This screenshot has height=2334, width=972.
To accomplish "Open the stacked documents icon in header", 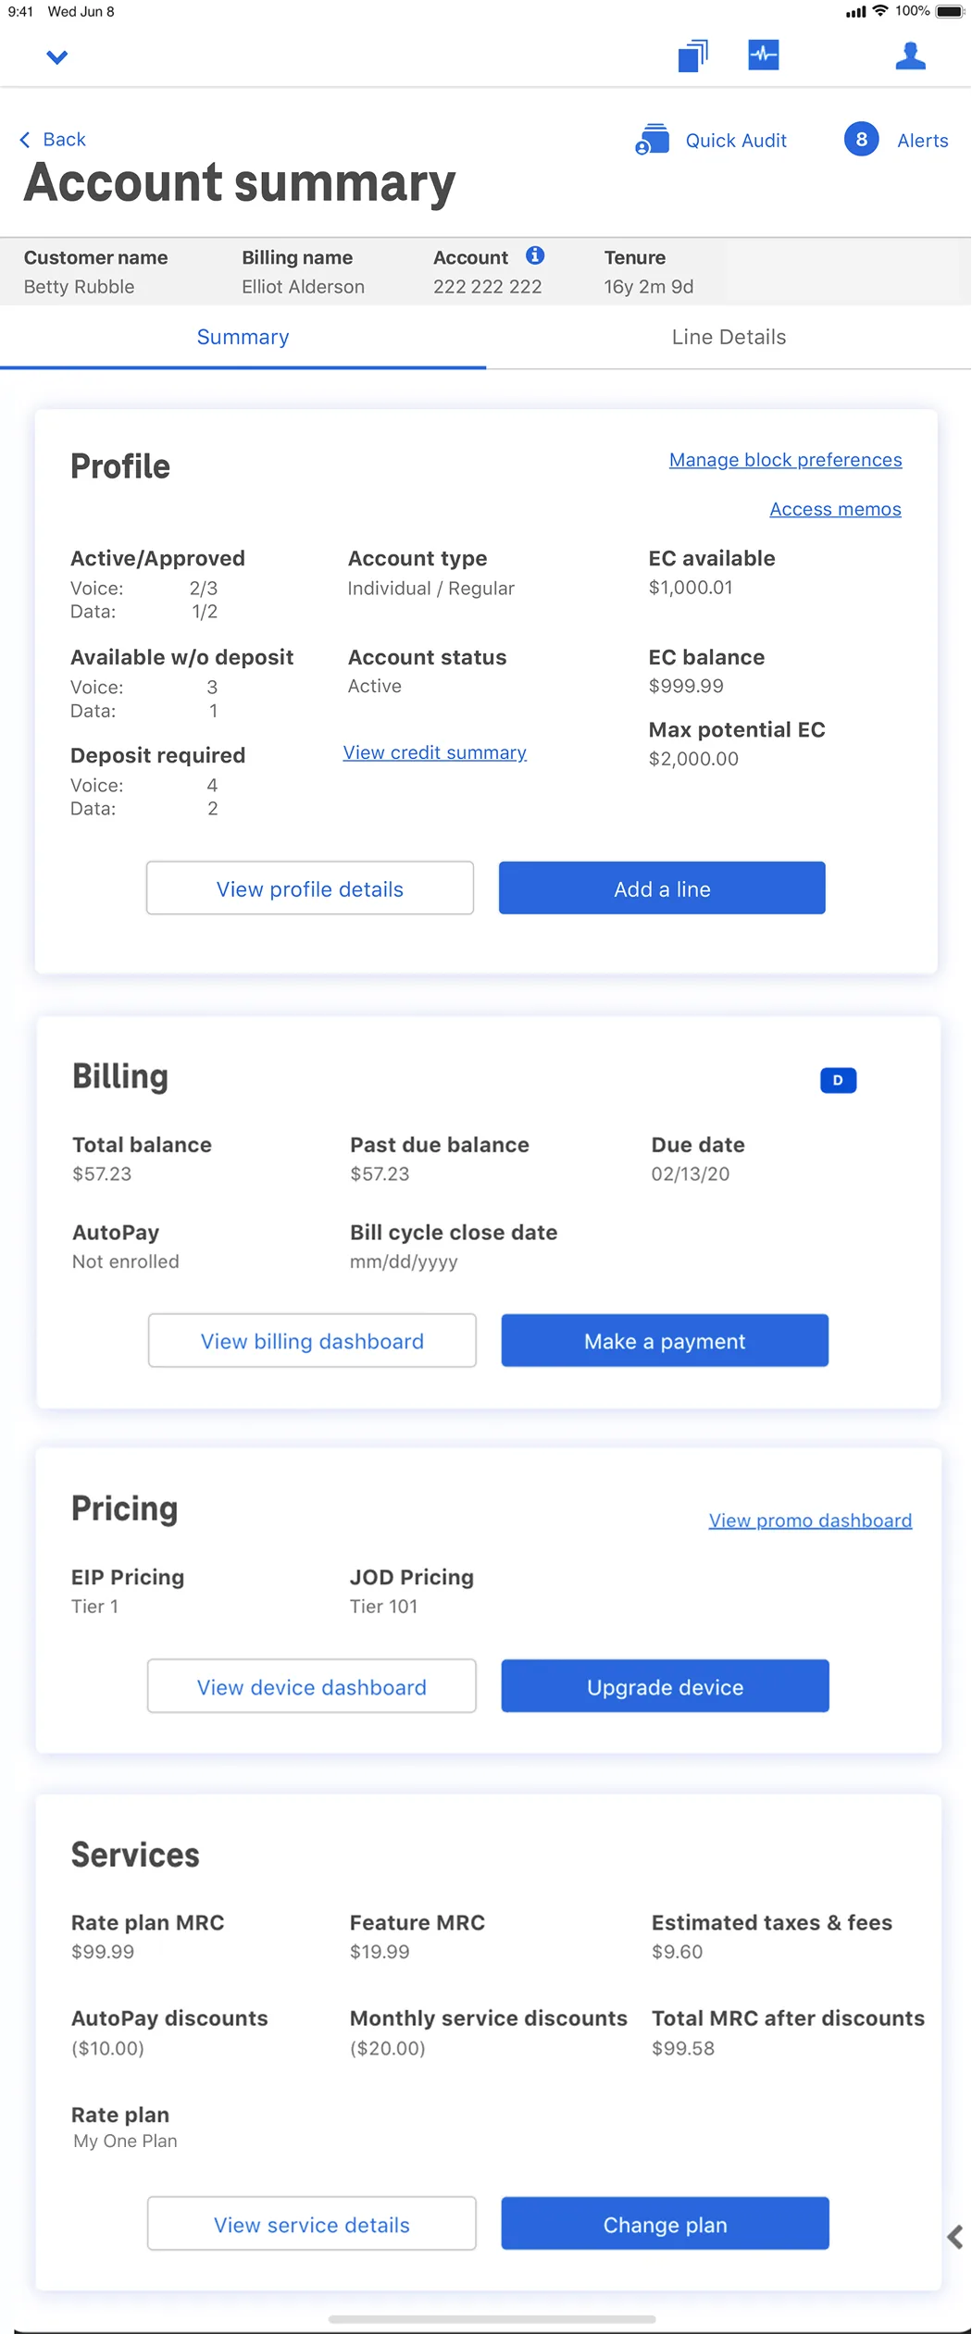I will coord(692,56).
